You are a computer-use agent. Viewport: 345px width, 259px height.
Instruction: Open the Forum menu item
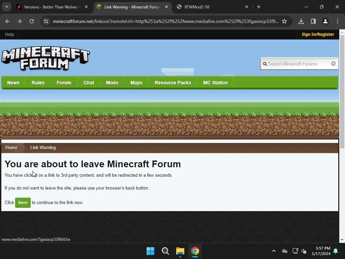[64, 83]
